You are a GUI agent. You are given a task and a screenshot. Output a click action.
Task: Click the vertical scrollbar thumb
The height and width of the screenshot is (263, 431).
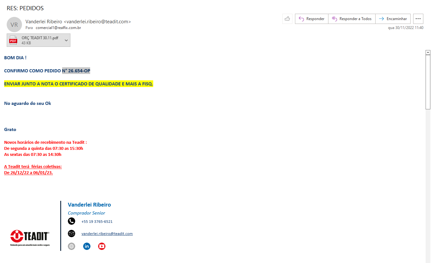click(x=428, y=82)
